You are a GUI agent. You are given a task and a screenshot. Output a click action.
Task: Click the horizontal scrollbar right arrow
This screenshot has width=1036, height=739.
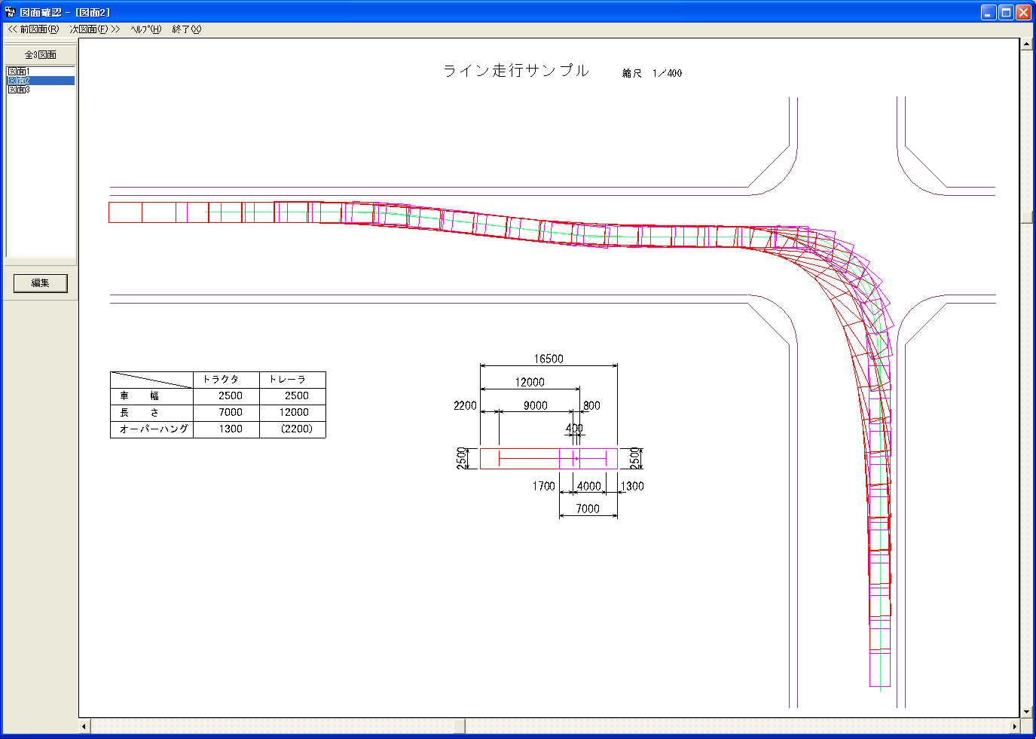tap(1014, 726)
